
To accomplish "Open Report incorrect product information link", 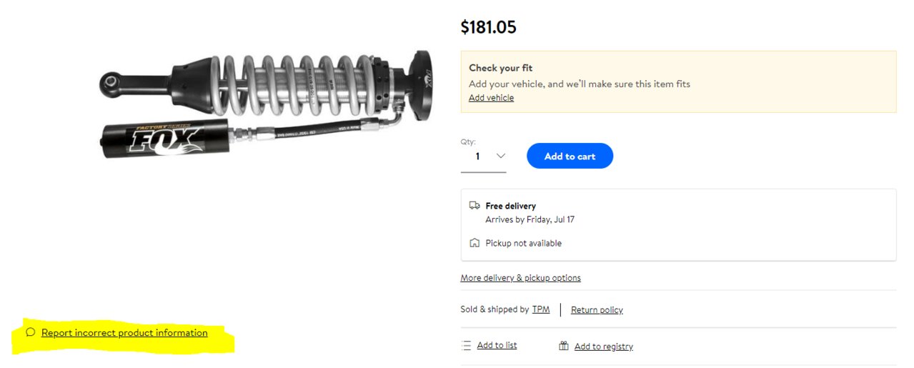I will [124, 333].
